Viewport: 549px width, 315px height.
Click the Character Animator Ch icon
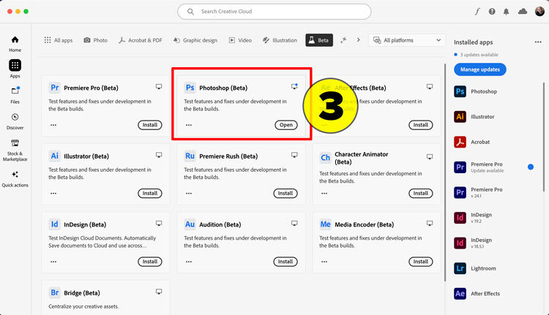325,158
